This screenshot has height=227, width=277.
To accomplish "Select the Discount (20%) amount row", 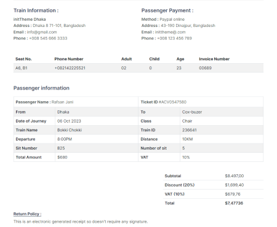I will tap(213, 185).
